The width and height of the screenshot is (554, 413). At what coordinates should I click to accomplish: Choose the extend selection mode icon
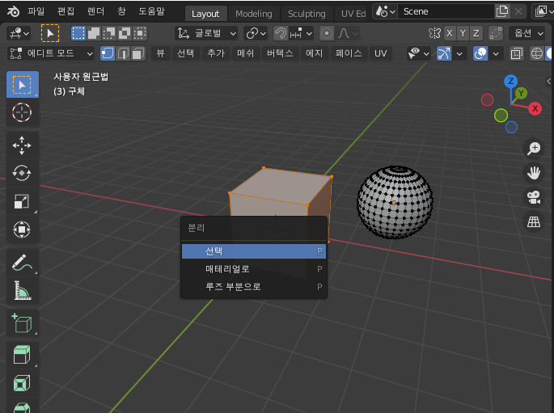click(94, 33)
